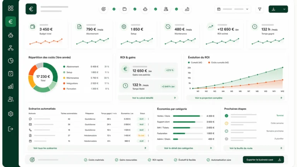
Task: Click the Ventes / Devis progress bar
Action: (188, 116)
